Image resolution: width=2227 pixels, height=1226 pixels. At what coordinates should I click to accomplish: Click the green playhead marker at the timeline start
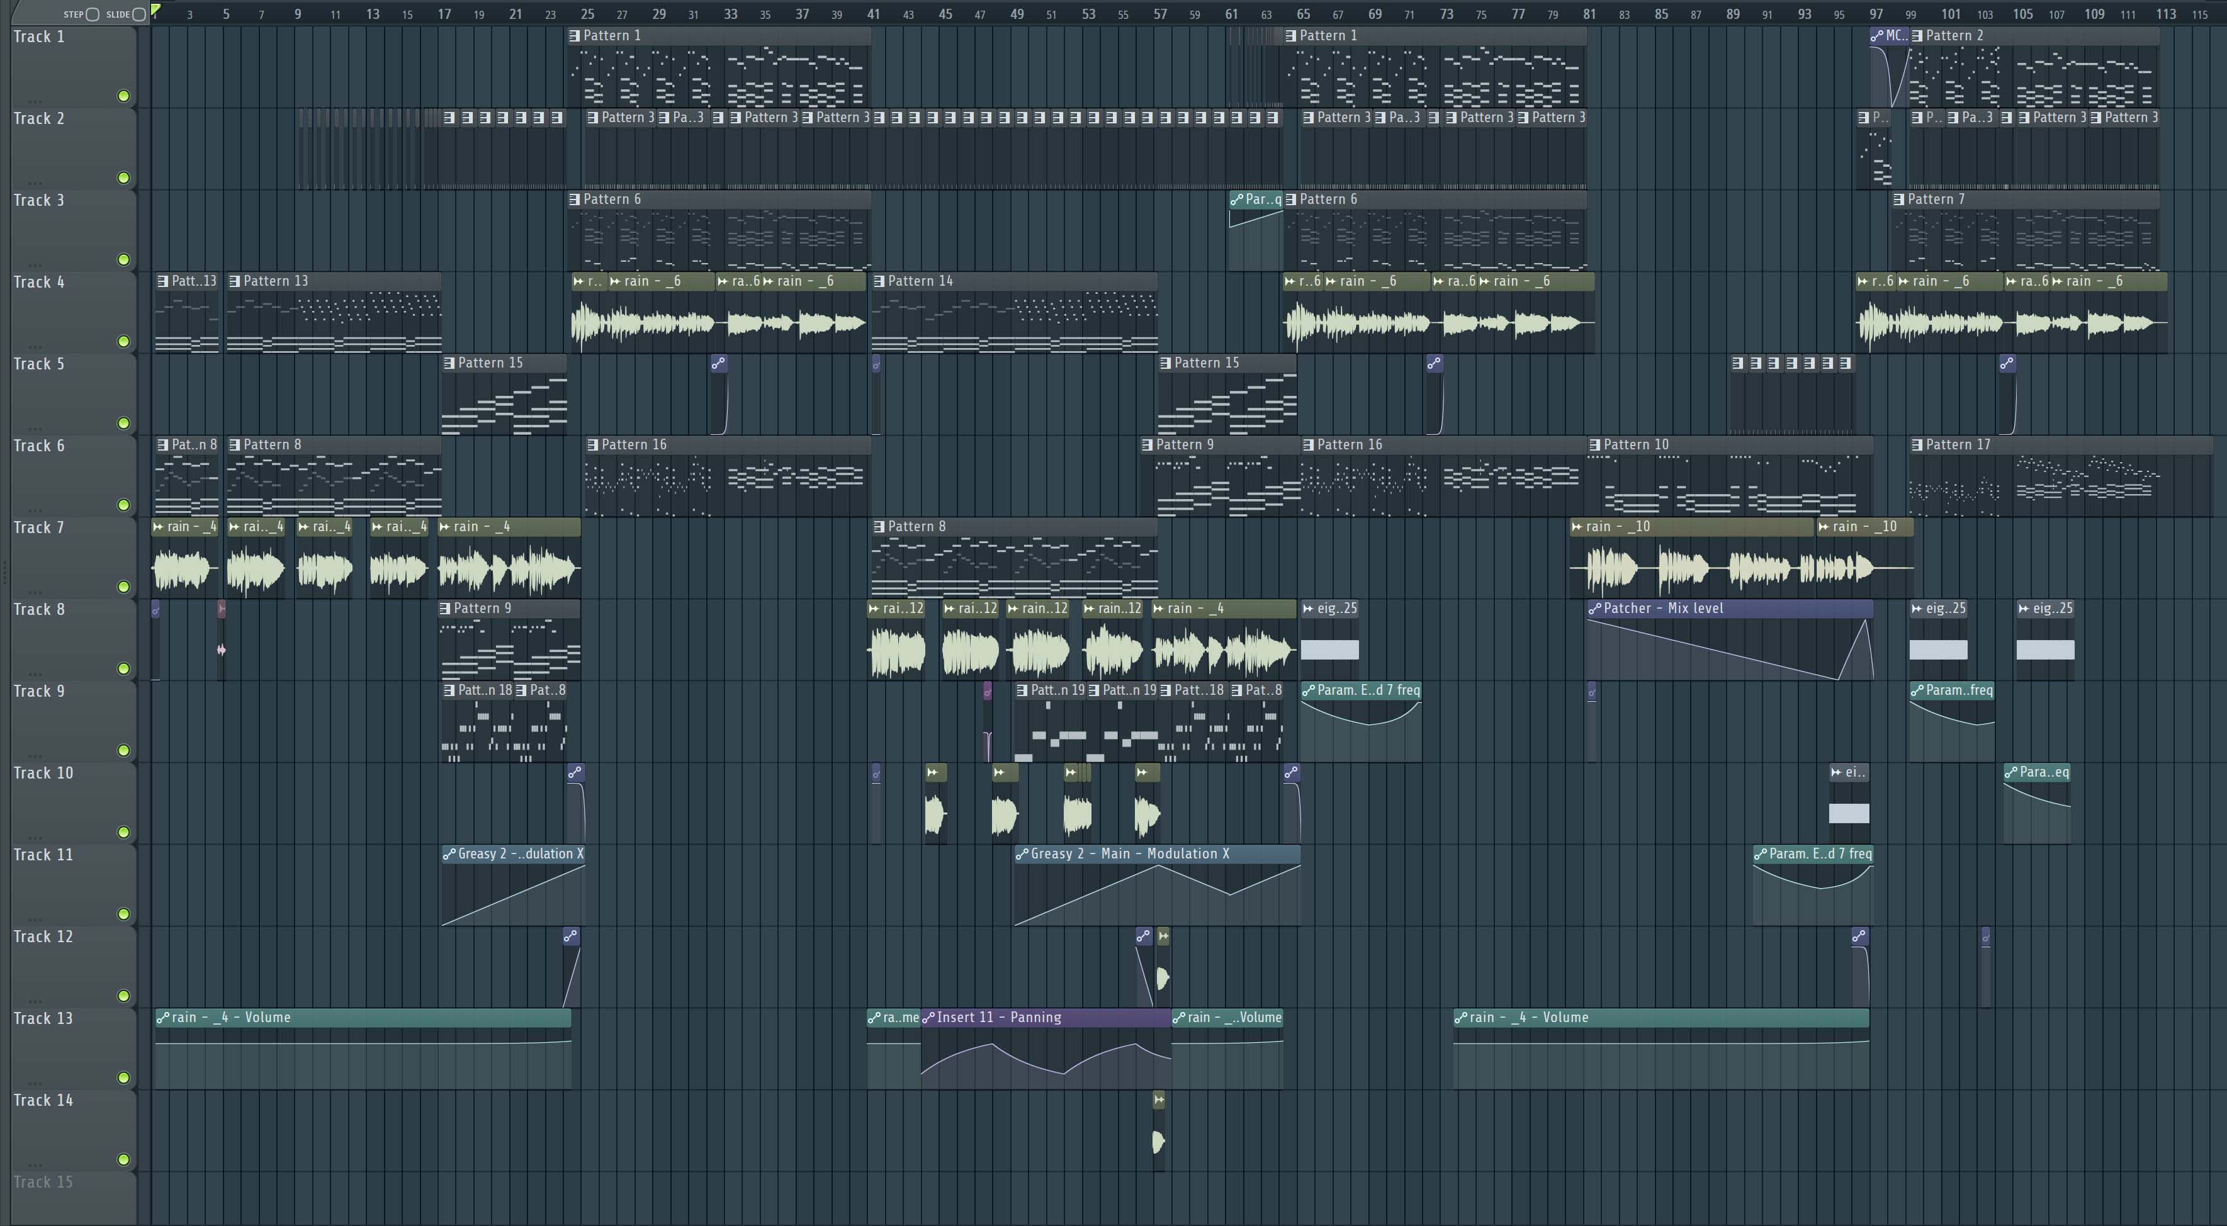155,10
